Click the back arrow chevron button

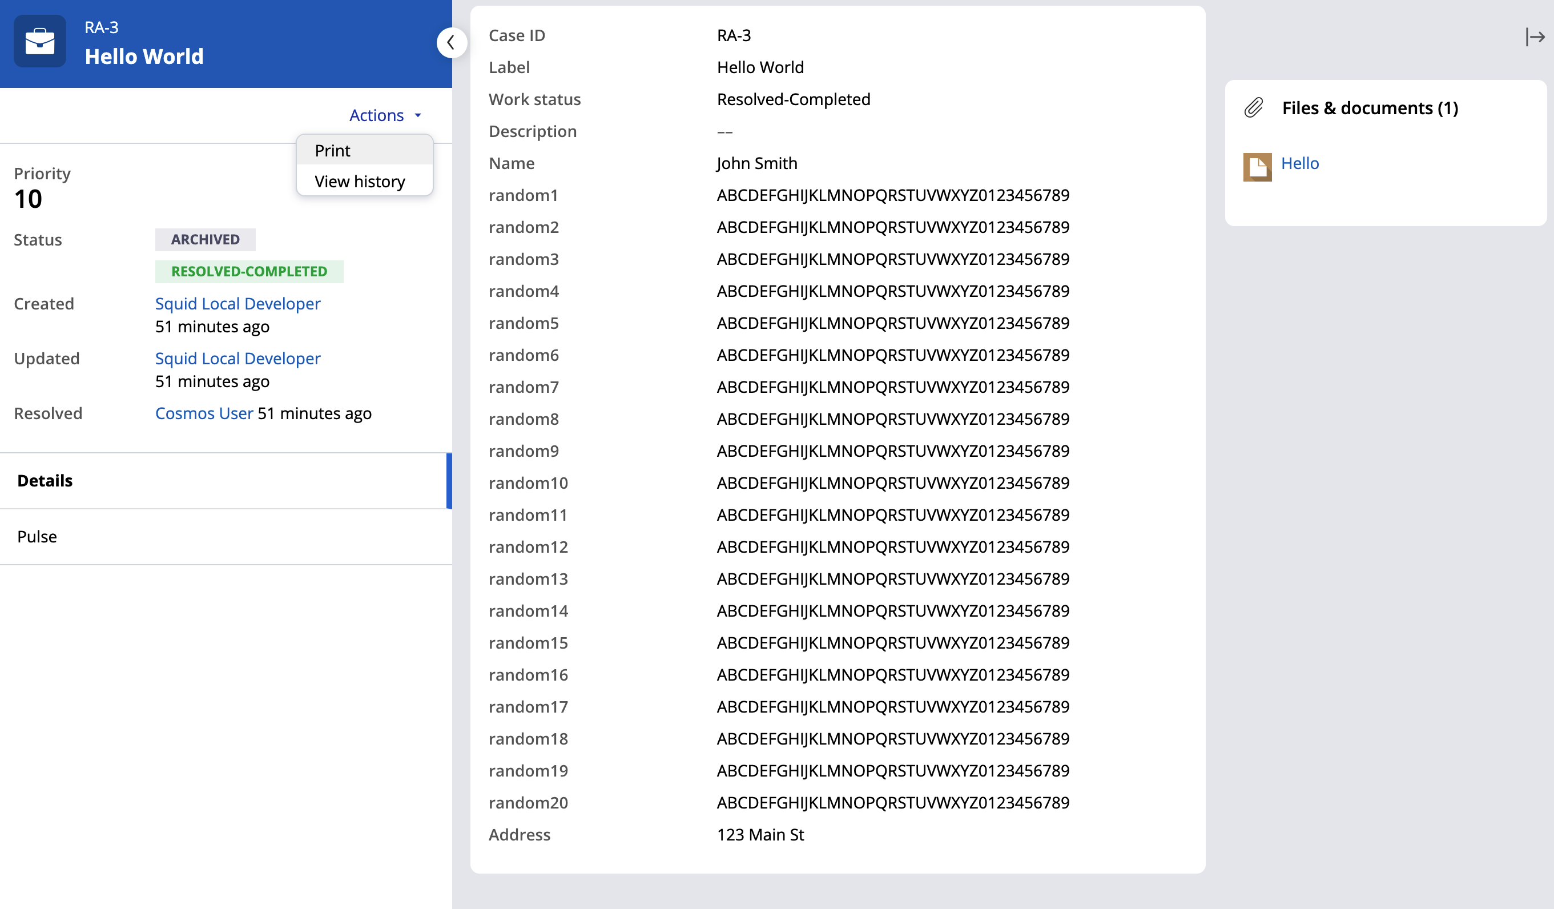(x=452, y=42)
